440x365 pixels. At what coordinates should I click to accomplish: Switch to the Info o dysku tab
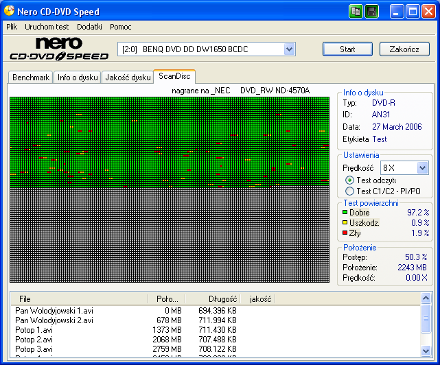coord(78,77)
